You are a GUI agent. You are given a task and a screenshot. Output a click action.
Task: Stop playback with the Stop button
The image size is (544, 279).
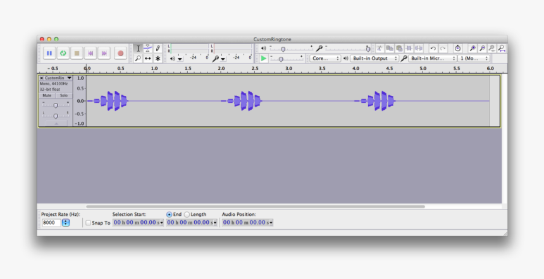[x=77, y=53]
